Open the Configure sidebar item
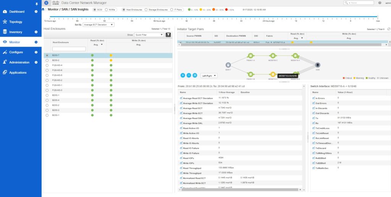Image resolution: width=391 pixels, height=197 pixels. point(16,52)
